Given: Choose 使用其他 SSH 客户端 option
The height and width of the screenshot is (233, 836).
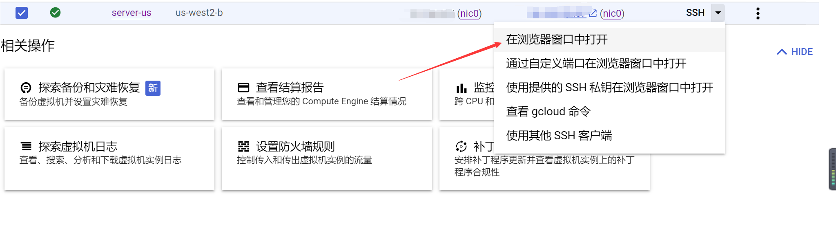Looking at the screenshot, I should coord(559,136).
